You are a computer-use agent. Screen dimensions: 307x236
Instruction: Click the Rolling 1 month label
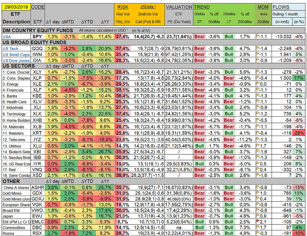click(x=285, y=14)
